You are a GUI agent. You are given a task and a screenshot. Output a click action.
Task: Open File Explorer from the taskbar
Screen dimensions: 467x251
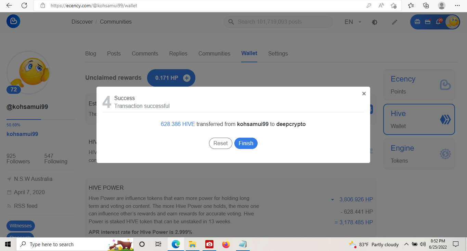coord(192,244)
